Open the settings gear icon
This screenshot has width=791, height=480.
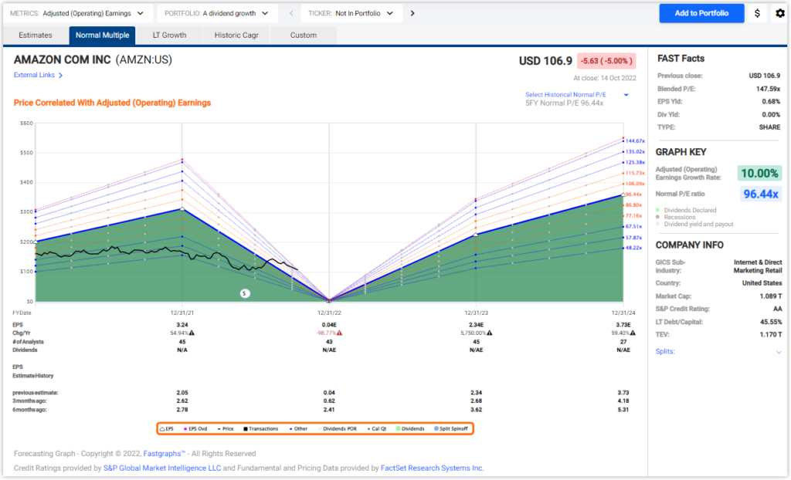tap(780, 14)
